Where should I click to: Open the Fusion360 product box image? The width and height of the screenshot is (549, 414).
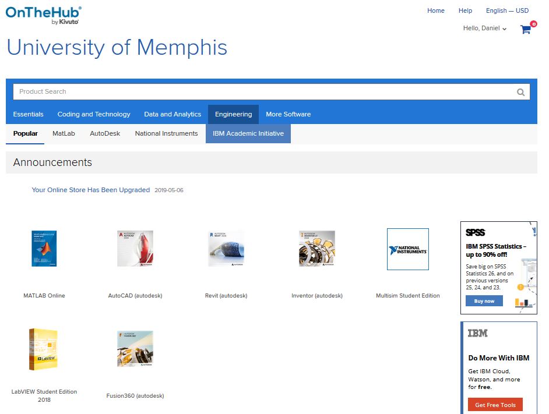pyautogui.click(x=135, y=349)
